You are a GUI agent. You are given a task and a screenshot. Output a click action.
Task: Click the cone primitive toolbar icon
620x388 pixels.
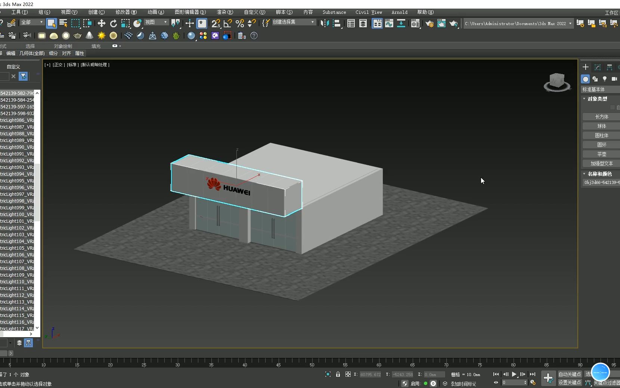[89, 36]
